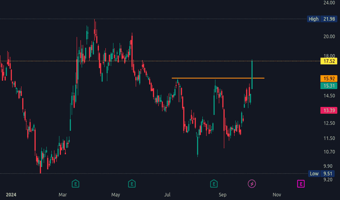Click the High 21.98 label

(x=322, y=19)
